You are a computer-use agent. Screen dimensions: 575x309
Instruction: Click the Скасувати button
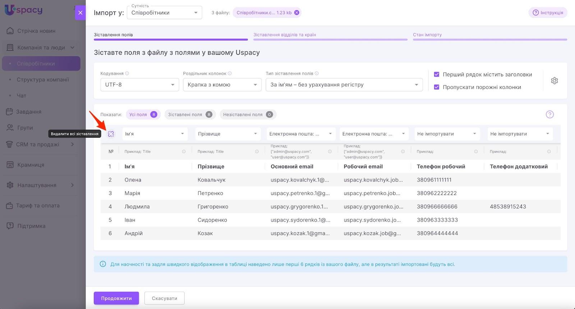pos(164,298)
